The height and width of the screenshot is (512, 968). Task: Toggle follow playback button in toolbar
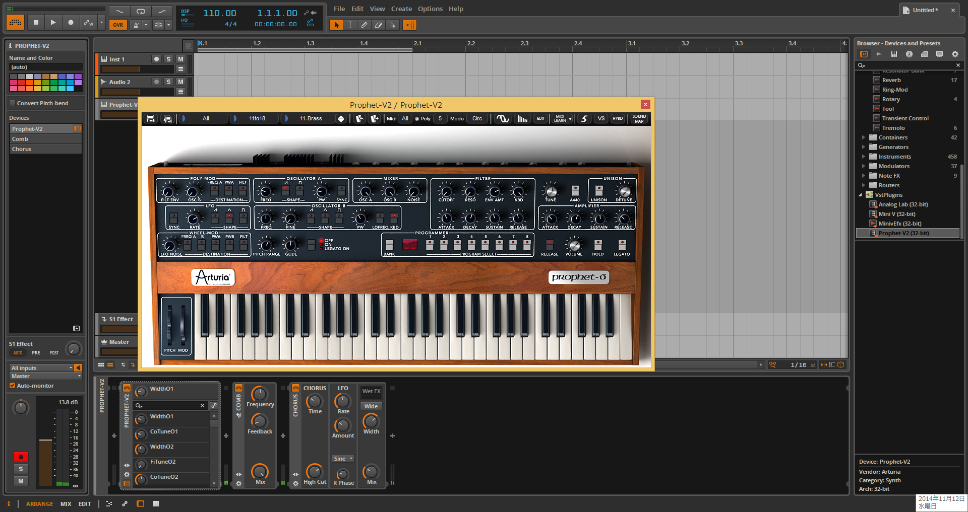click(409, 25)
